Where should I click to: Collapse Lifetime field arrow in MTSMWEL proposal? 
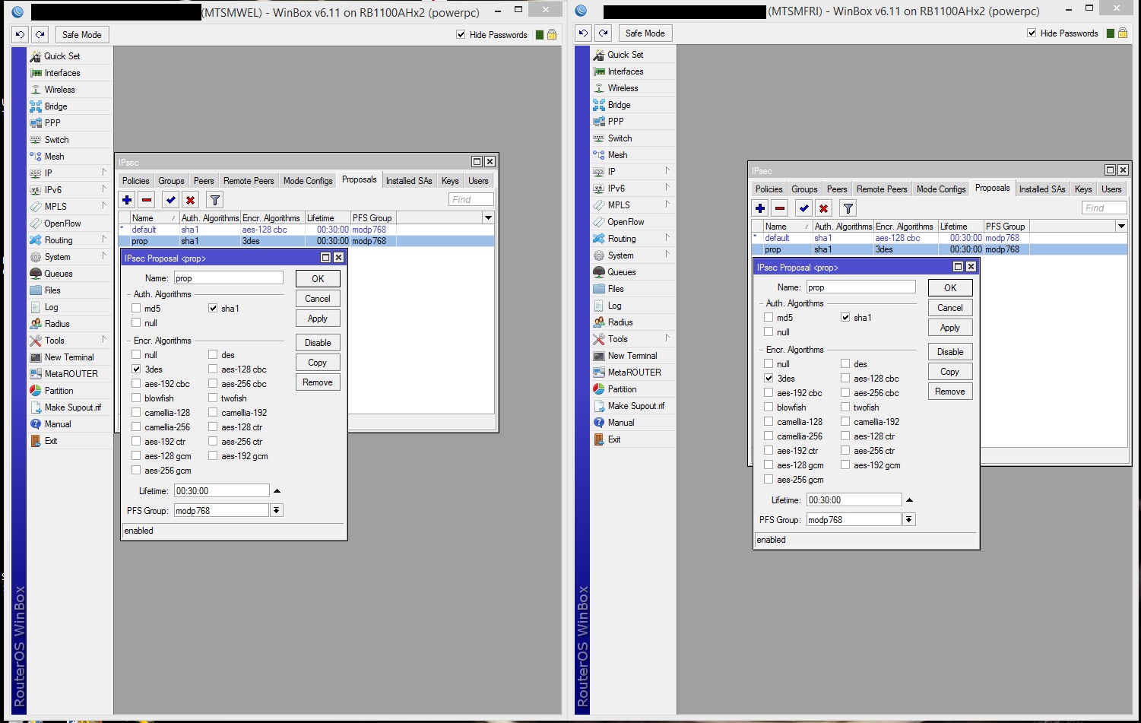click(277, 491)
